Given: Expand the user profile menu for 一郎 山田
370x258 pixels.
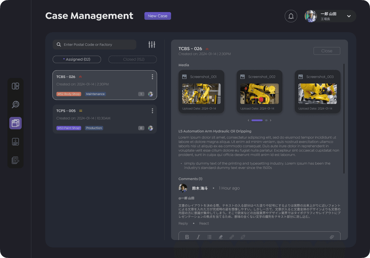Looking at the screenshot, I should coord(349,16).
